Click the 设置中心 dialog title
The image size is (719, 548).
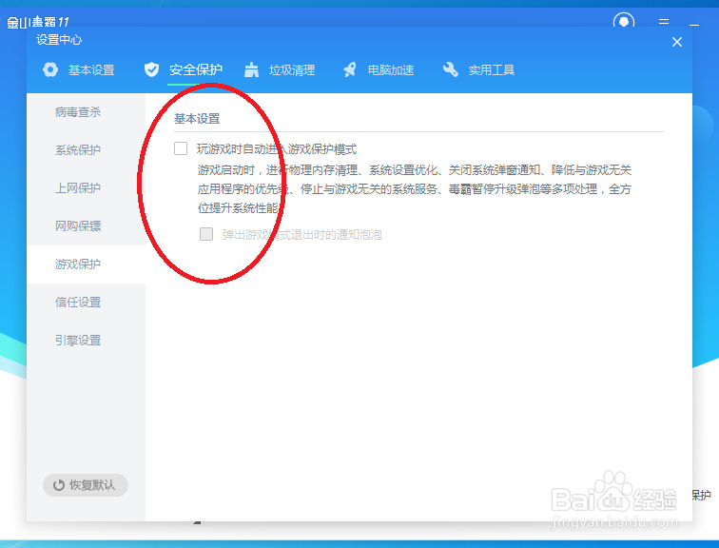(x=59, y=40)
